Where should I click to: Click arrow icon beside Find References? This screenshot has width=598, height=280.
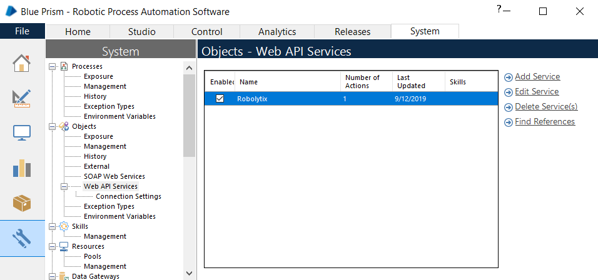coord(509,122)
